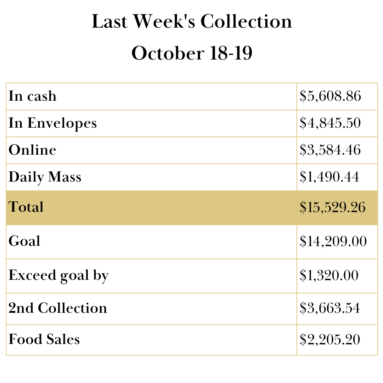
Task: Click the $5,608.86 cash amount
Action: [x=330, y=96]
